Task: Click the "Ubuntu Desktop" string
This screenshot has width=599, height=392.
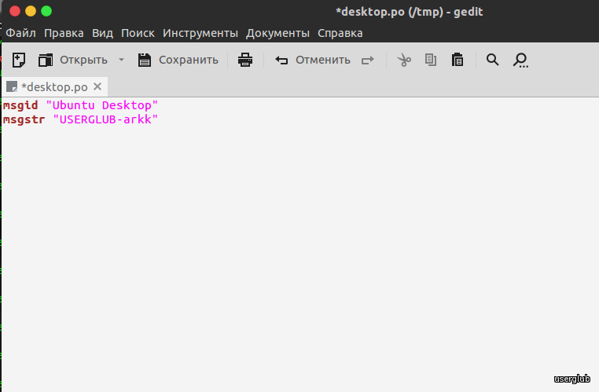Action: [x=101, y=105]
